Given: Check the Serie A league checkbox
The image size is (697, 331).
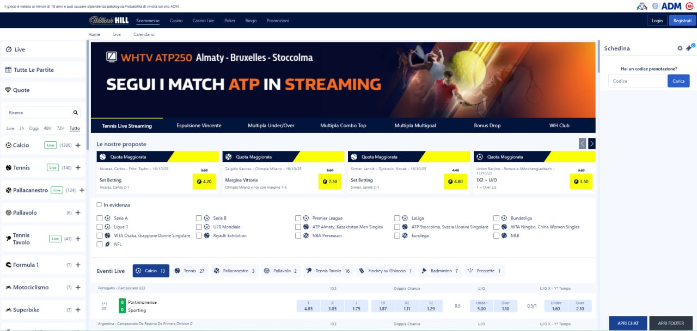Looking at the screenshot, I should [100, 217].
